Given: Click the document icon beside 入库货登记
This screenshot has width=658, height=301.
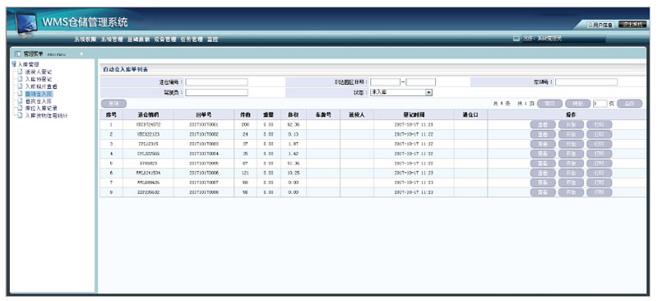Looking at the screenshot, I should click(20, 79).
